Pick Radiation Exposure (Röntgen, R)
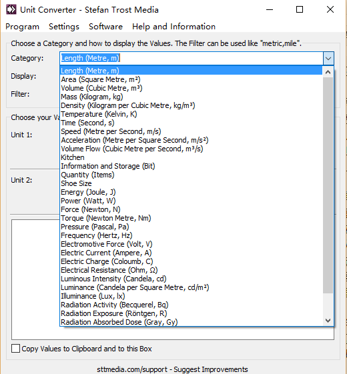 point(191,313)
